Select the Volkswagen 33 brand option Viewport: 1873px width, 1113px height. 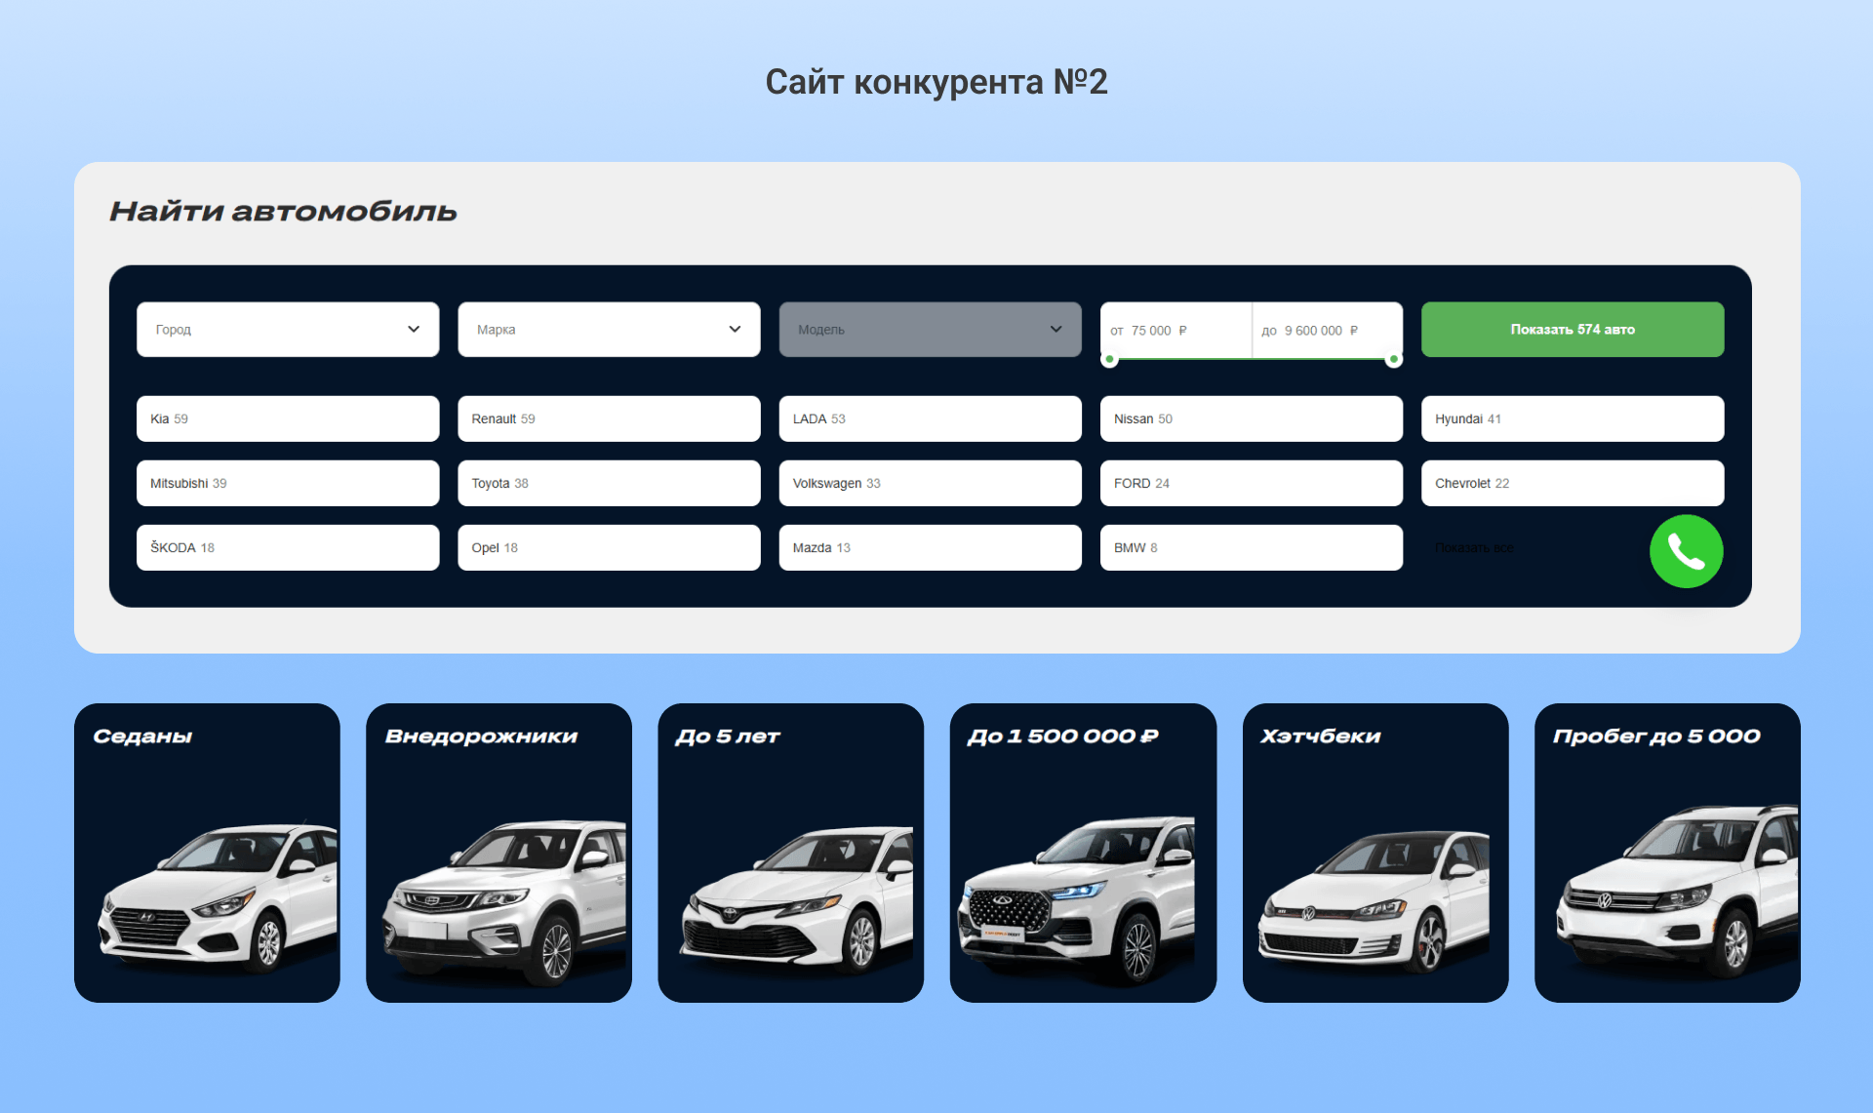coord(930,483)
